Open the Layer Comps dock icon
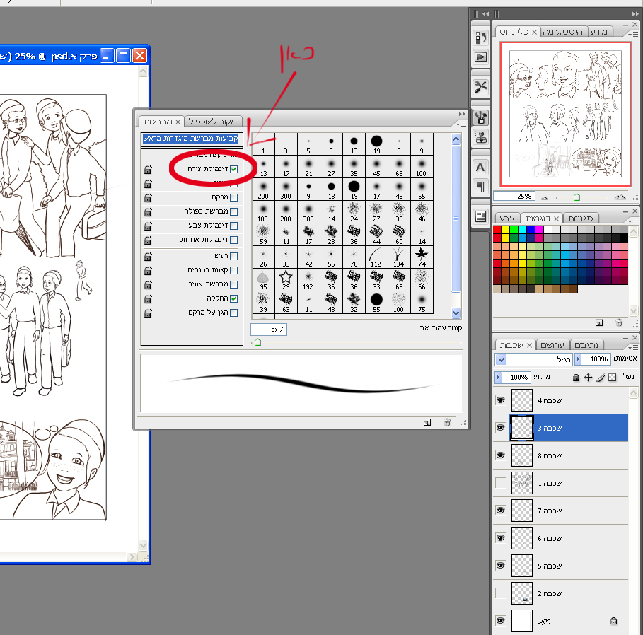 pyautogui.click(x=480, y=216)
